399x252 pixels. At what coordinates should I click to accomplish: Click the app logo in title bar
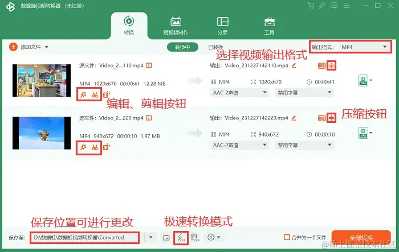pyautogui.click(x=10, y=6)
